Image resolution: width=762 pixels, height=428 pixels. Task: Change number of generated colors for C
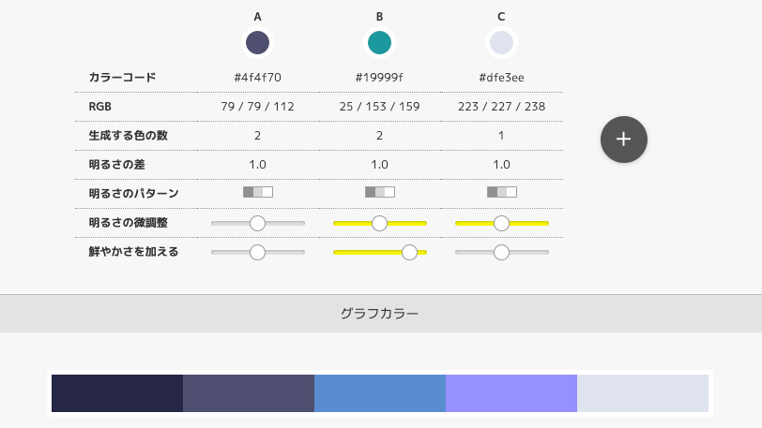coord(501,136)
